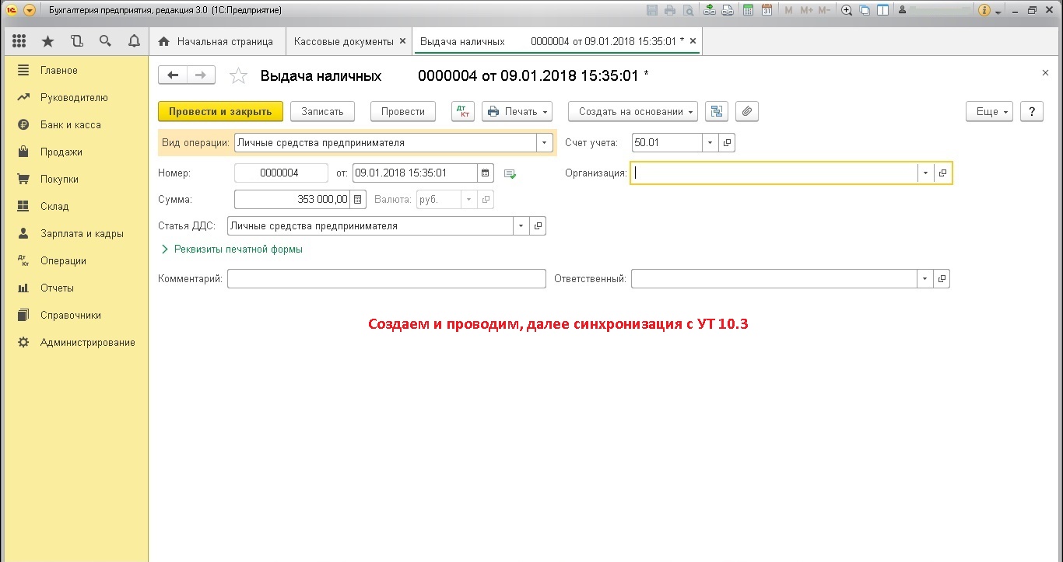This screenshot has height=562, width=1063.
Task: Expand Вид операции dropdown list
Action: (544, 143)
